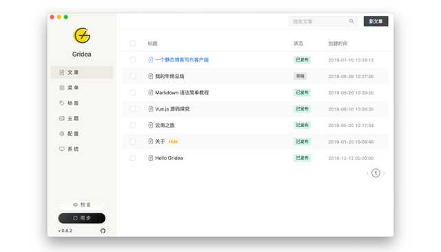Click document icon of Hello Gridea post
441x252 pixels.
(151, 158)
